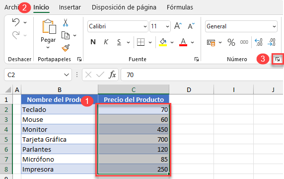Apply thousands separator 000 style
This screenshot has width=284, height=179.
(244, 42)
